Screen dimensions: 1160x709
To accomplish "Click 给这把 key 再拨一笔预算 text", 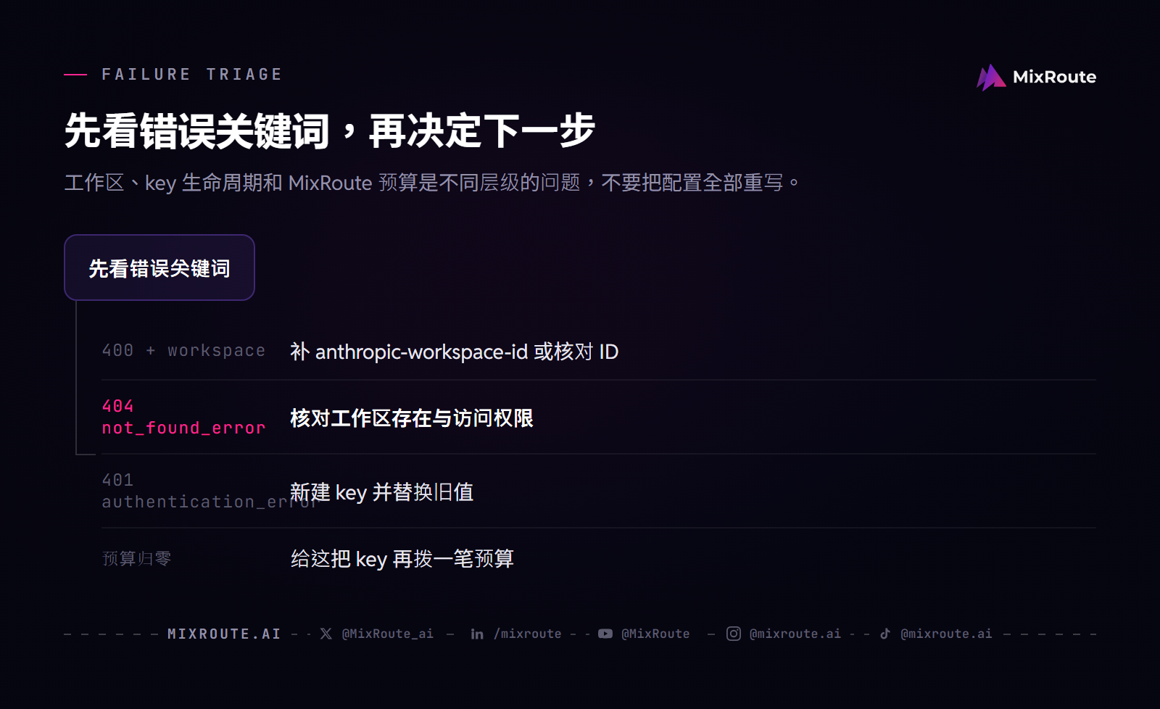I will click(x=402, y=559).
